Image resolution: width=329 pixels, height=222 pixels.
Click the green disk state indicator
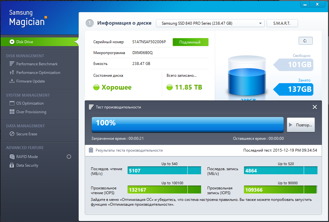96,87
